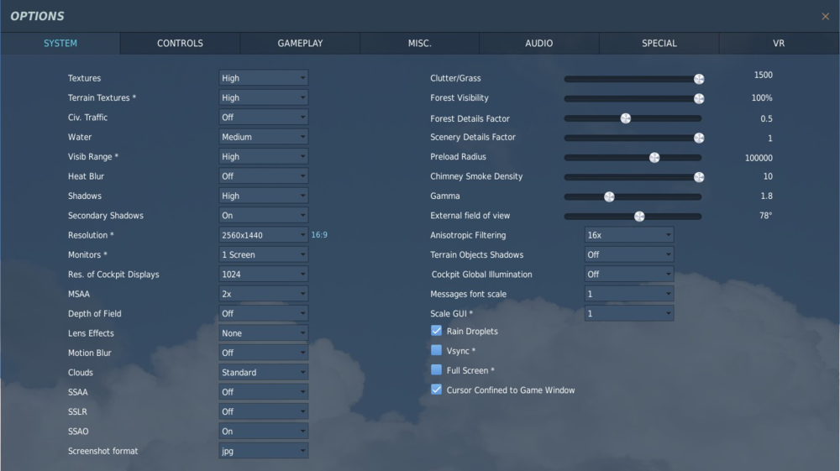This screenshot has width=840, height=471.
Task: Open the Water quality dropdown
Action: click(x=263, y=137)
